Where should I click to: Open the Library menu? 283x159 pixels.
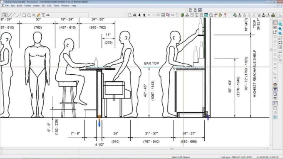tap(36, 5)
